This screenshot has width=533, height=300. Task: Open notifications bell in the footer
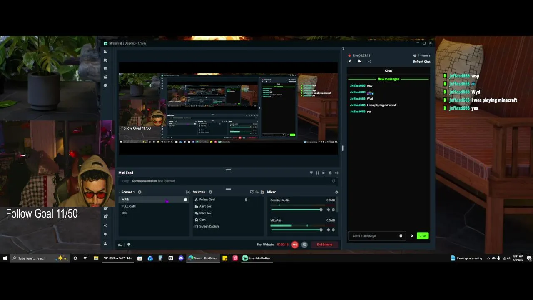(128, 244)
